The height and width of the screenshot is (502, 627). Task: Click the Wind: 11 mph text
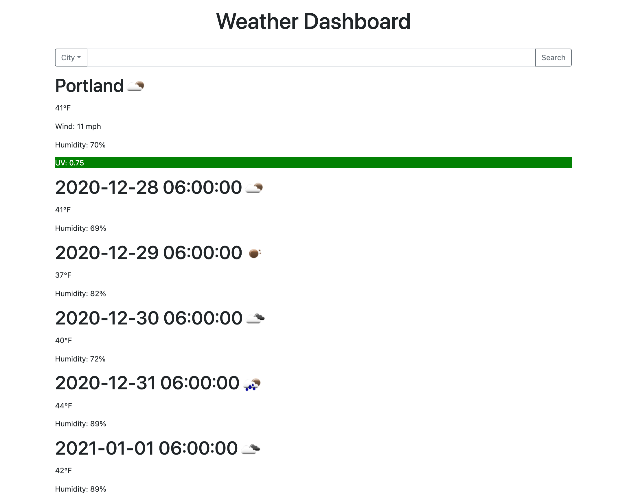click(x=78, y=126)
